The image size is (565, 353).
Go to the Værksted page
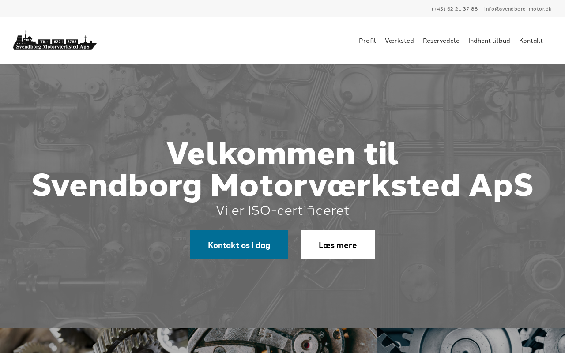pyautogui.click(x=399, y=41)
